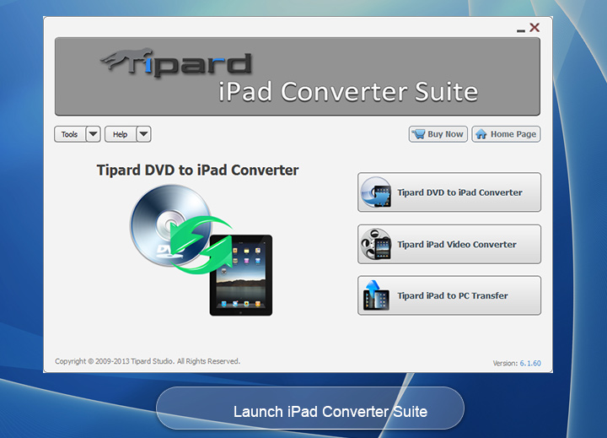Click the large DVD and iPad illustration
This screenshot has height=438, width=607.
point(201,250)
